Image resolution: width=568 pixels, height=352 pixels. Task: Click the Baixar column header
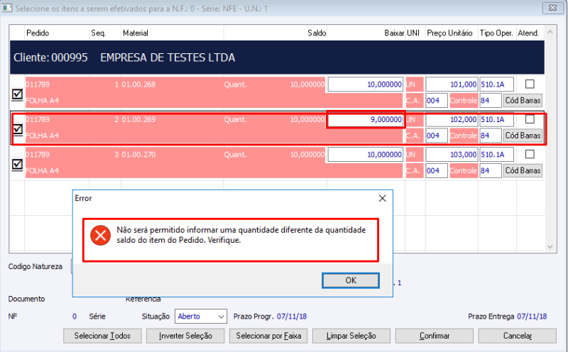pos(394,33)
